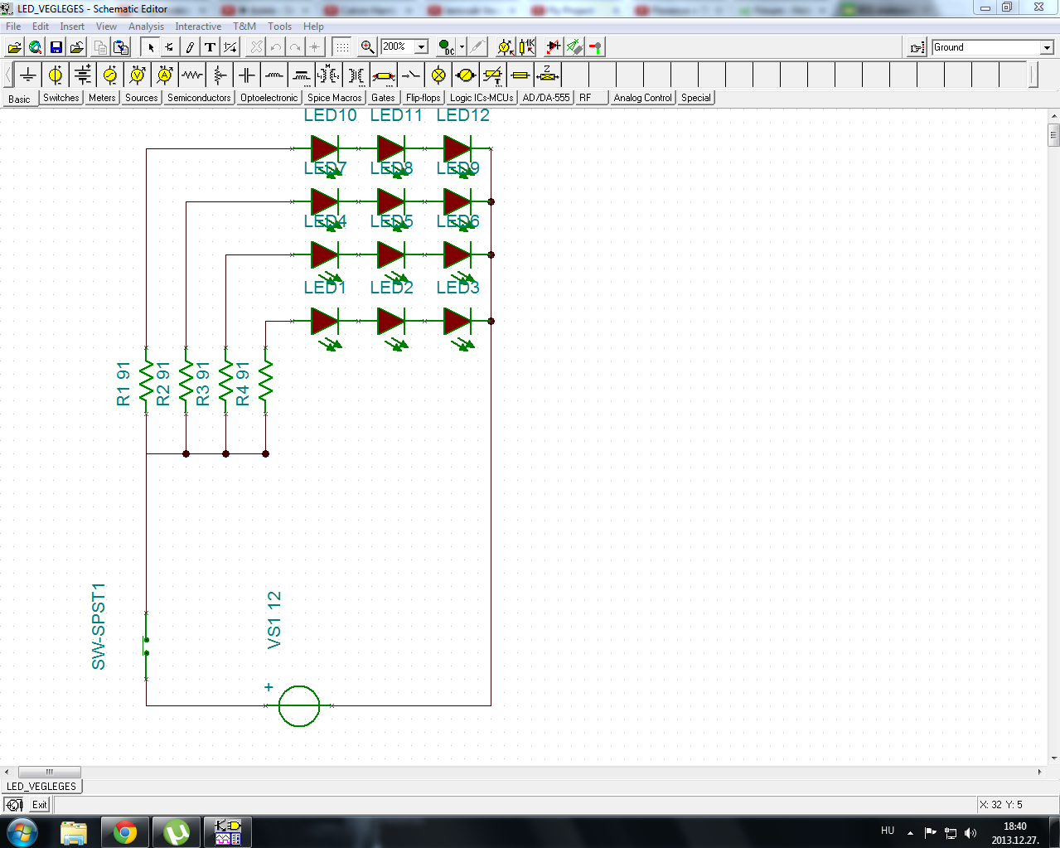Screen dimensions: 1060x848
Task: Open the Windows Start menu
Action: [22, 831]
